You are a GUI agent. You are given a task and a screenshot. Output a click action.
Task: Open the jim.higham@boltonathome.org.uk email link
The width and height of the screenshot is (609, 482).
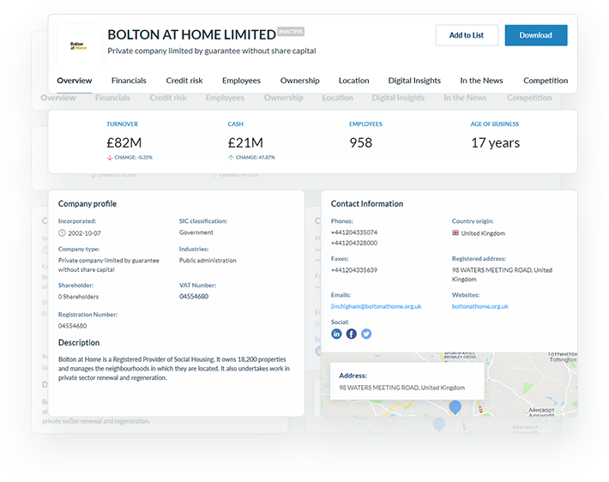[376, 306]
